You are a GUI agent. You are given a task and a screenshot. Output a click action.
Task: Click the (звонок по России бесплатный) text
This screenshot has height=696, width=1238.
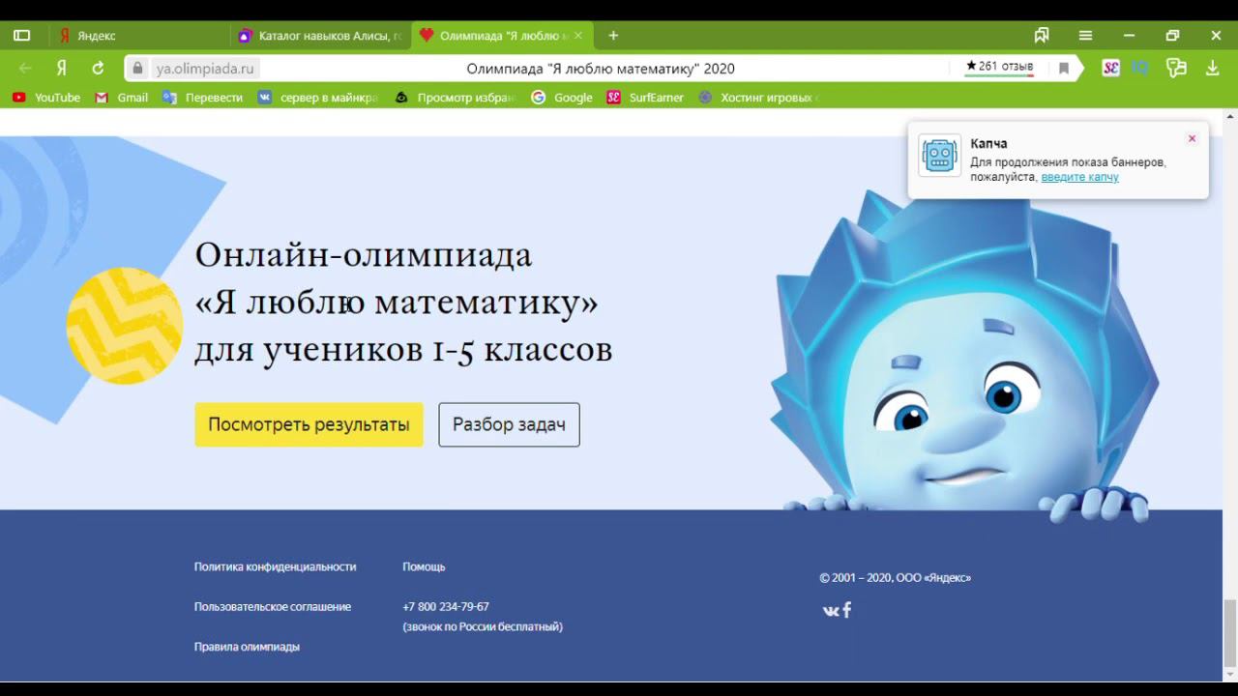click(x=483, y=627)
